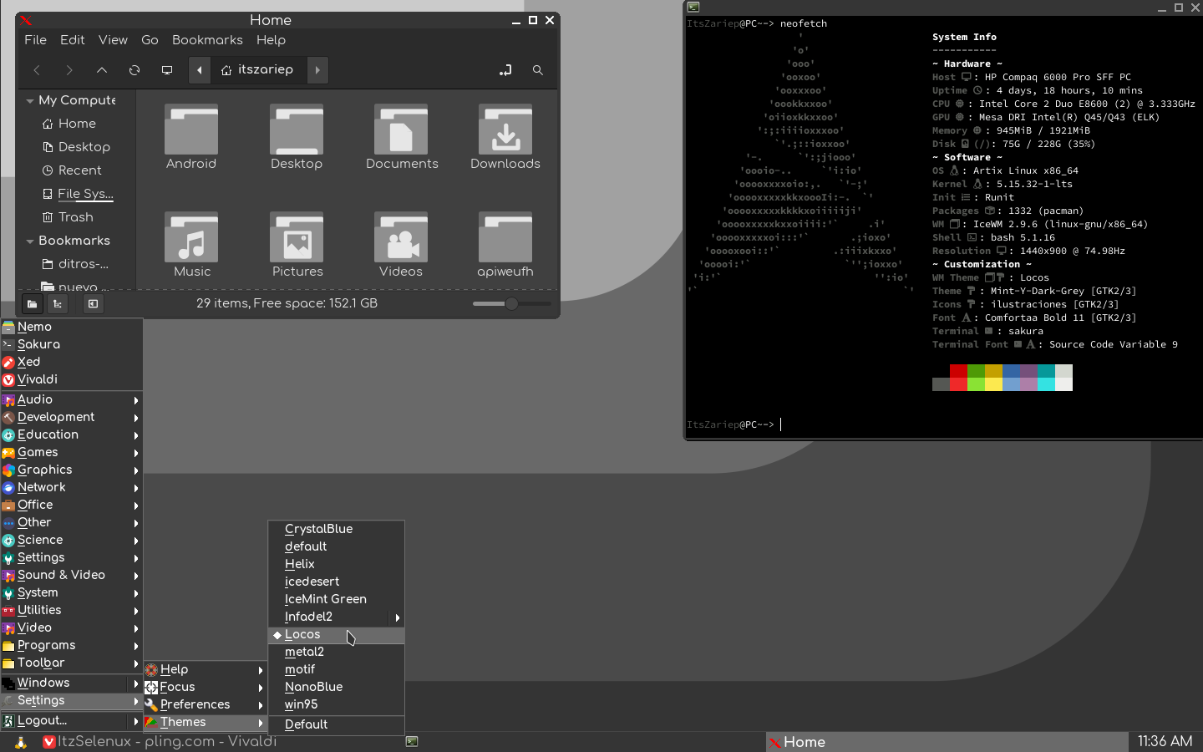
Task: Select the icedesert theme
Action: pos(337,582)
